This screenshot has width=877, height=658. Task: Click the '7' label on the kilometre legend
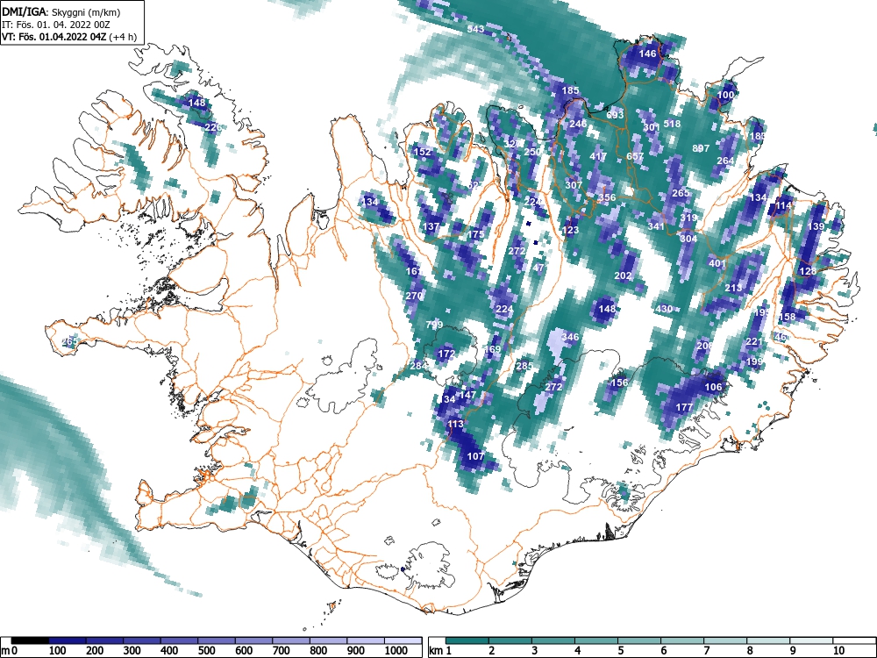706,651
